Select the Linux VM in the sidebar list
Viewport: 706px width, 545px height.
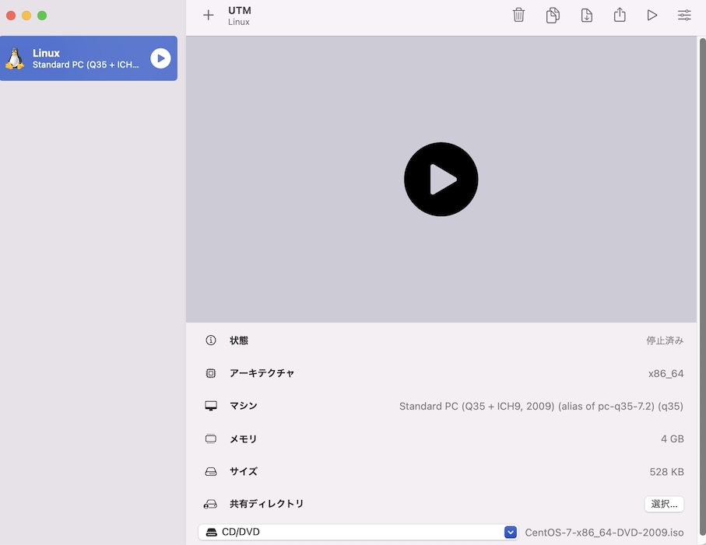pyautogui.click(x=89, y=58)
